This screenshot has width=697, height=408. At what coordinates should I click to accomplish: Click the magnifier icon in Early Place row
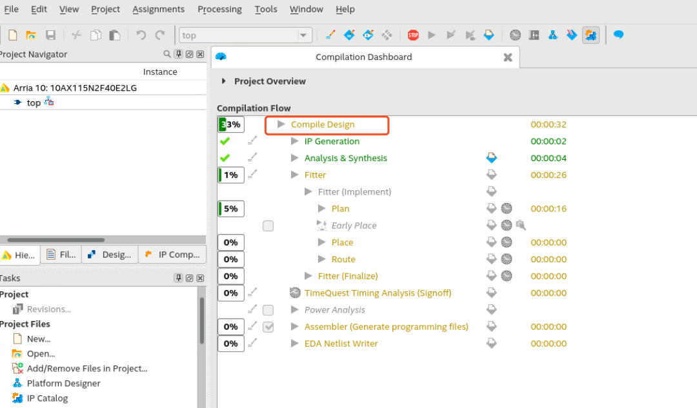click(521, 226)
